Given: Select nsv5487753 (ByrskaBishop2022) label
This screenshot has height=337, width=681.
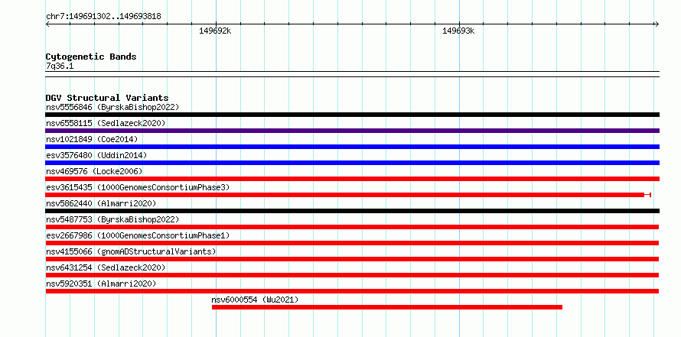Looking at the screenshot, I should tap(112, 219).
